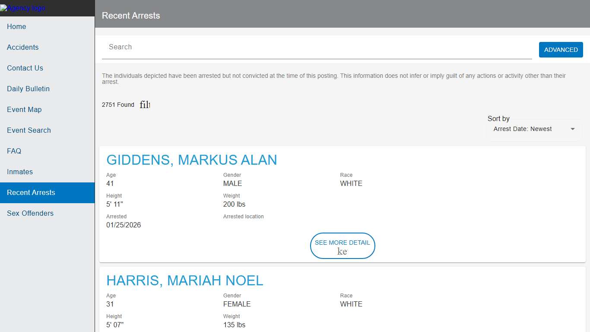590x332 pixels.
Task: View the FAQ page
Action: point(14,151)
